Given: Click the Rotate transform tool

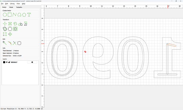Looking at the screenshot, I should pyautogui.click(x=15, y=24).
